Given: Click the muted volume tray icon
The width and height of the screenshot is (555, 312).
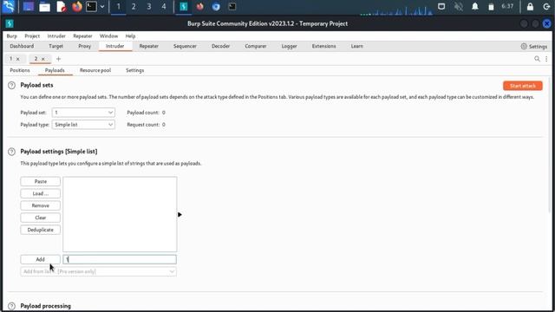Looking at the screenshot, I should (x=459, y=6).
